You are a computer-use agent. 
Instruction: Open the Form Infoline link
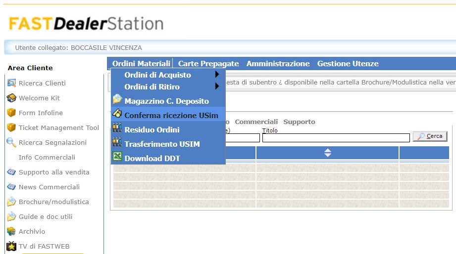pyautogui.click(x=41, y=113)
